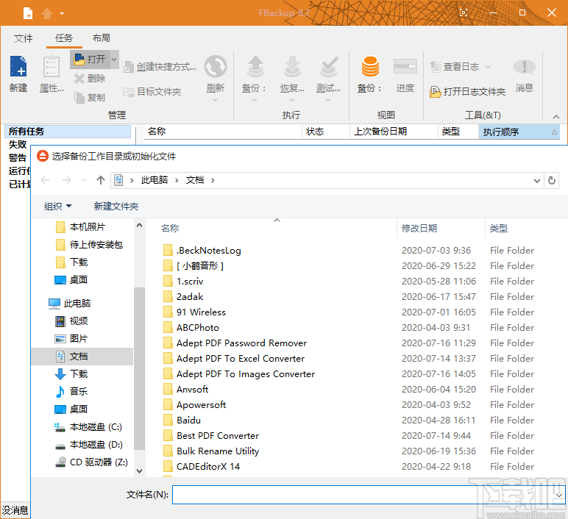Click the up arrow icon in title bar

pyautogui.click(x=47, y=13)
